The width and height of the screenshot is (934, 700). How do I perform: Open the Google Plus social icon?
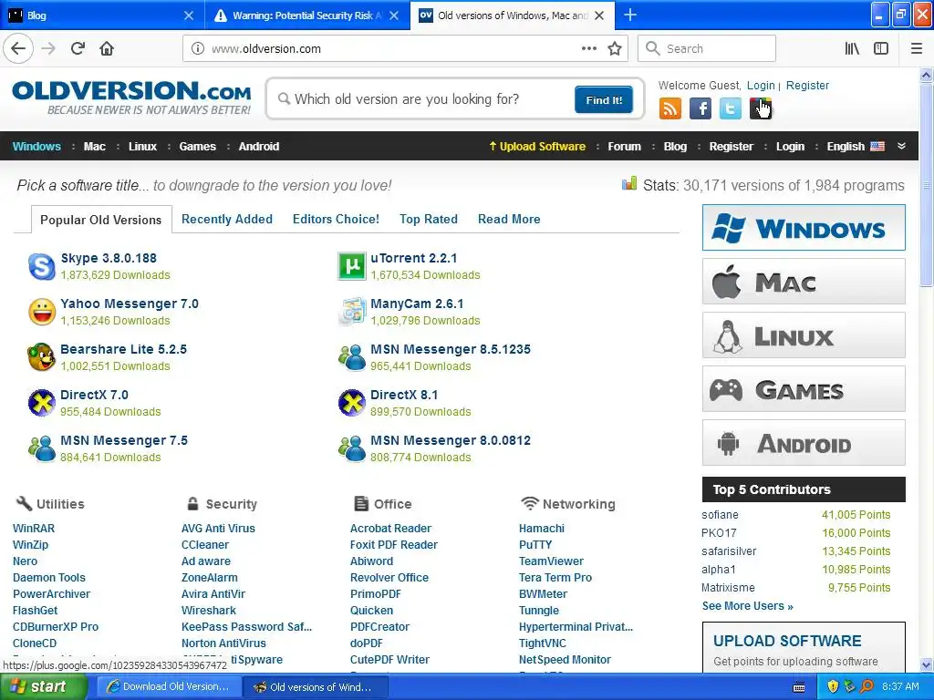(x=761, y=108)
